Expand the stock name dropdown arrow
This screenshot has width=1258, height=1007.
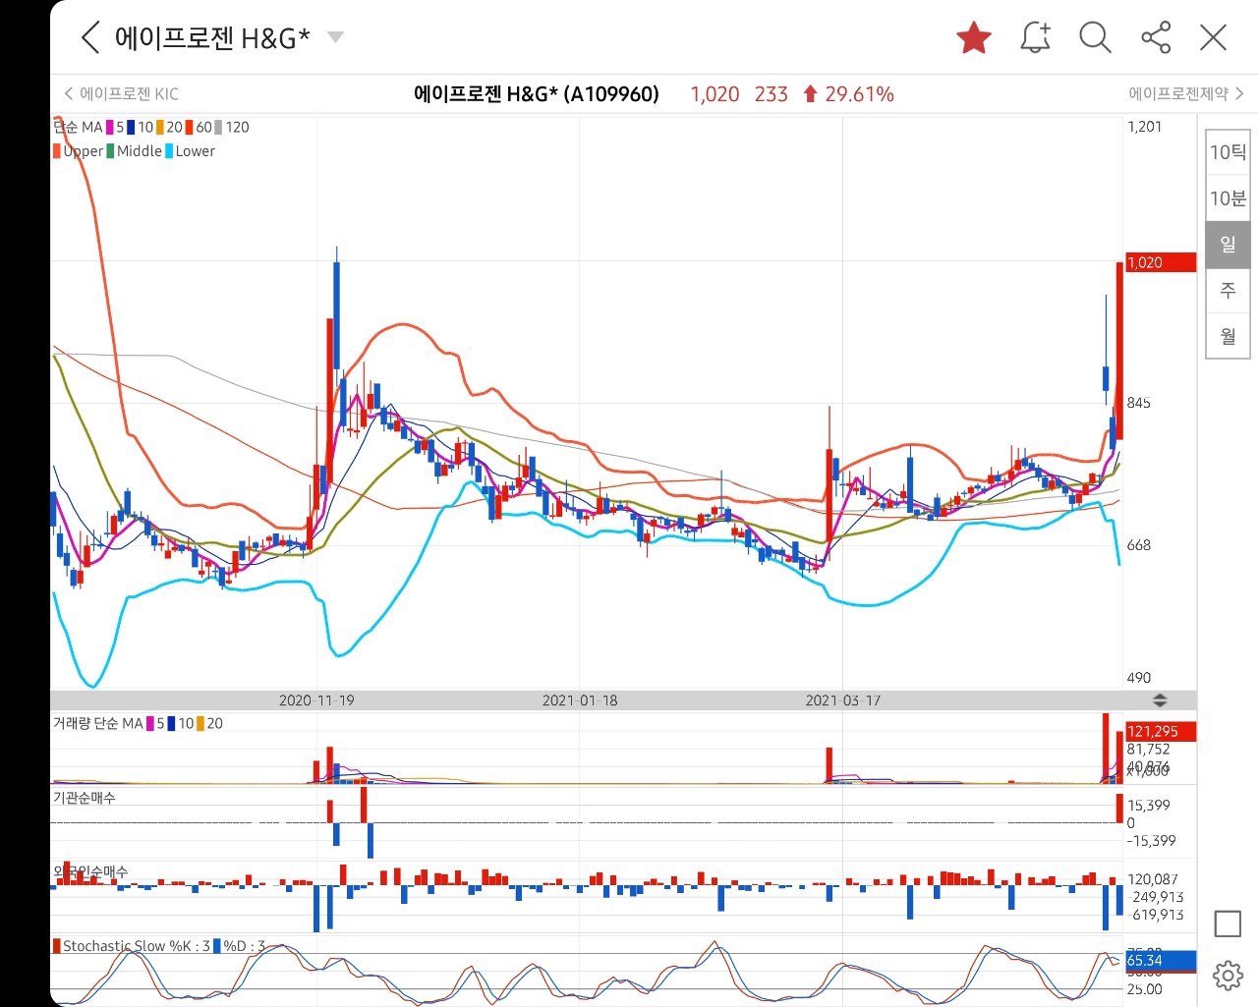(x=335, y=37)
